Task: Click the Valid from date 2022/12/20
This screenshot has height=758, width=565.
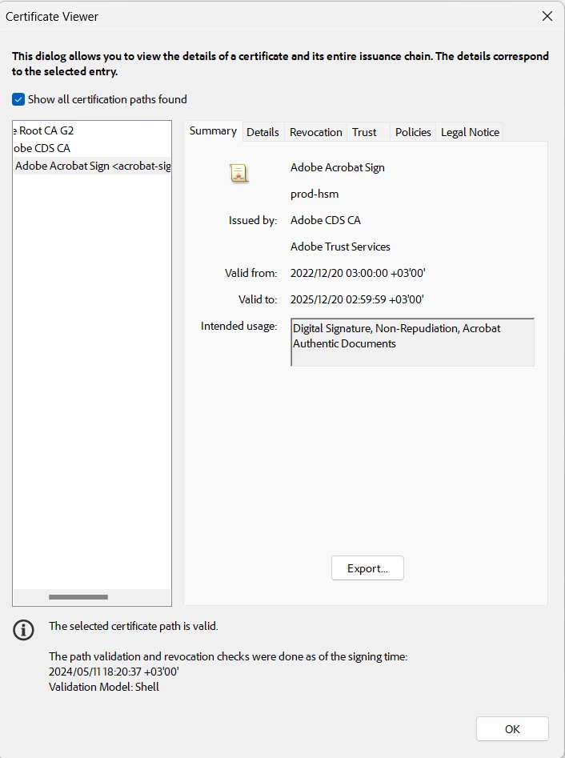Action: [358, 273]
